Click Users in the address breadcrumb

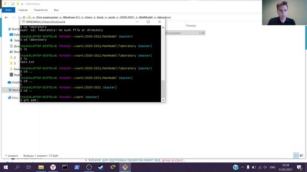88,17
